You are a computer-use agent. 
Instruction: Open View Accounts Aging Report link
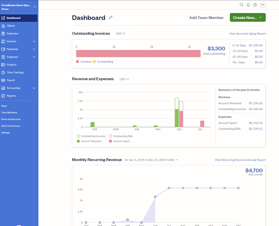247,33
